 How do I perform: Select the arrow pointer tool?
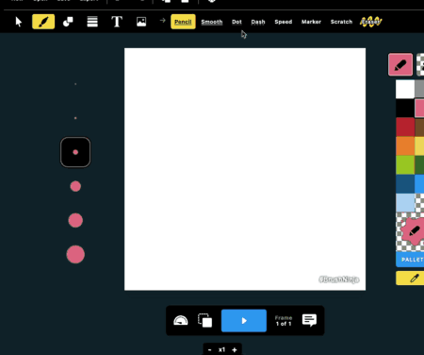pyautogui.click(x=19, y=22)
